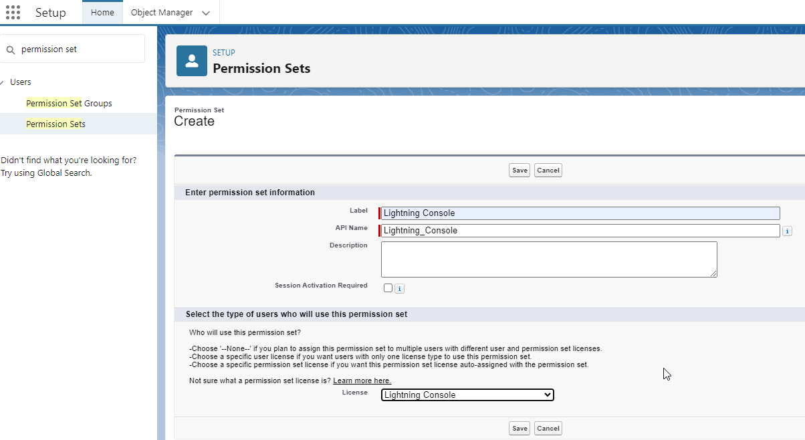Cancel permission set creation

point(548,170)
